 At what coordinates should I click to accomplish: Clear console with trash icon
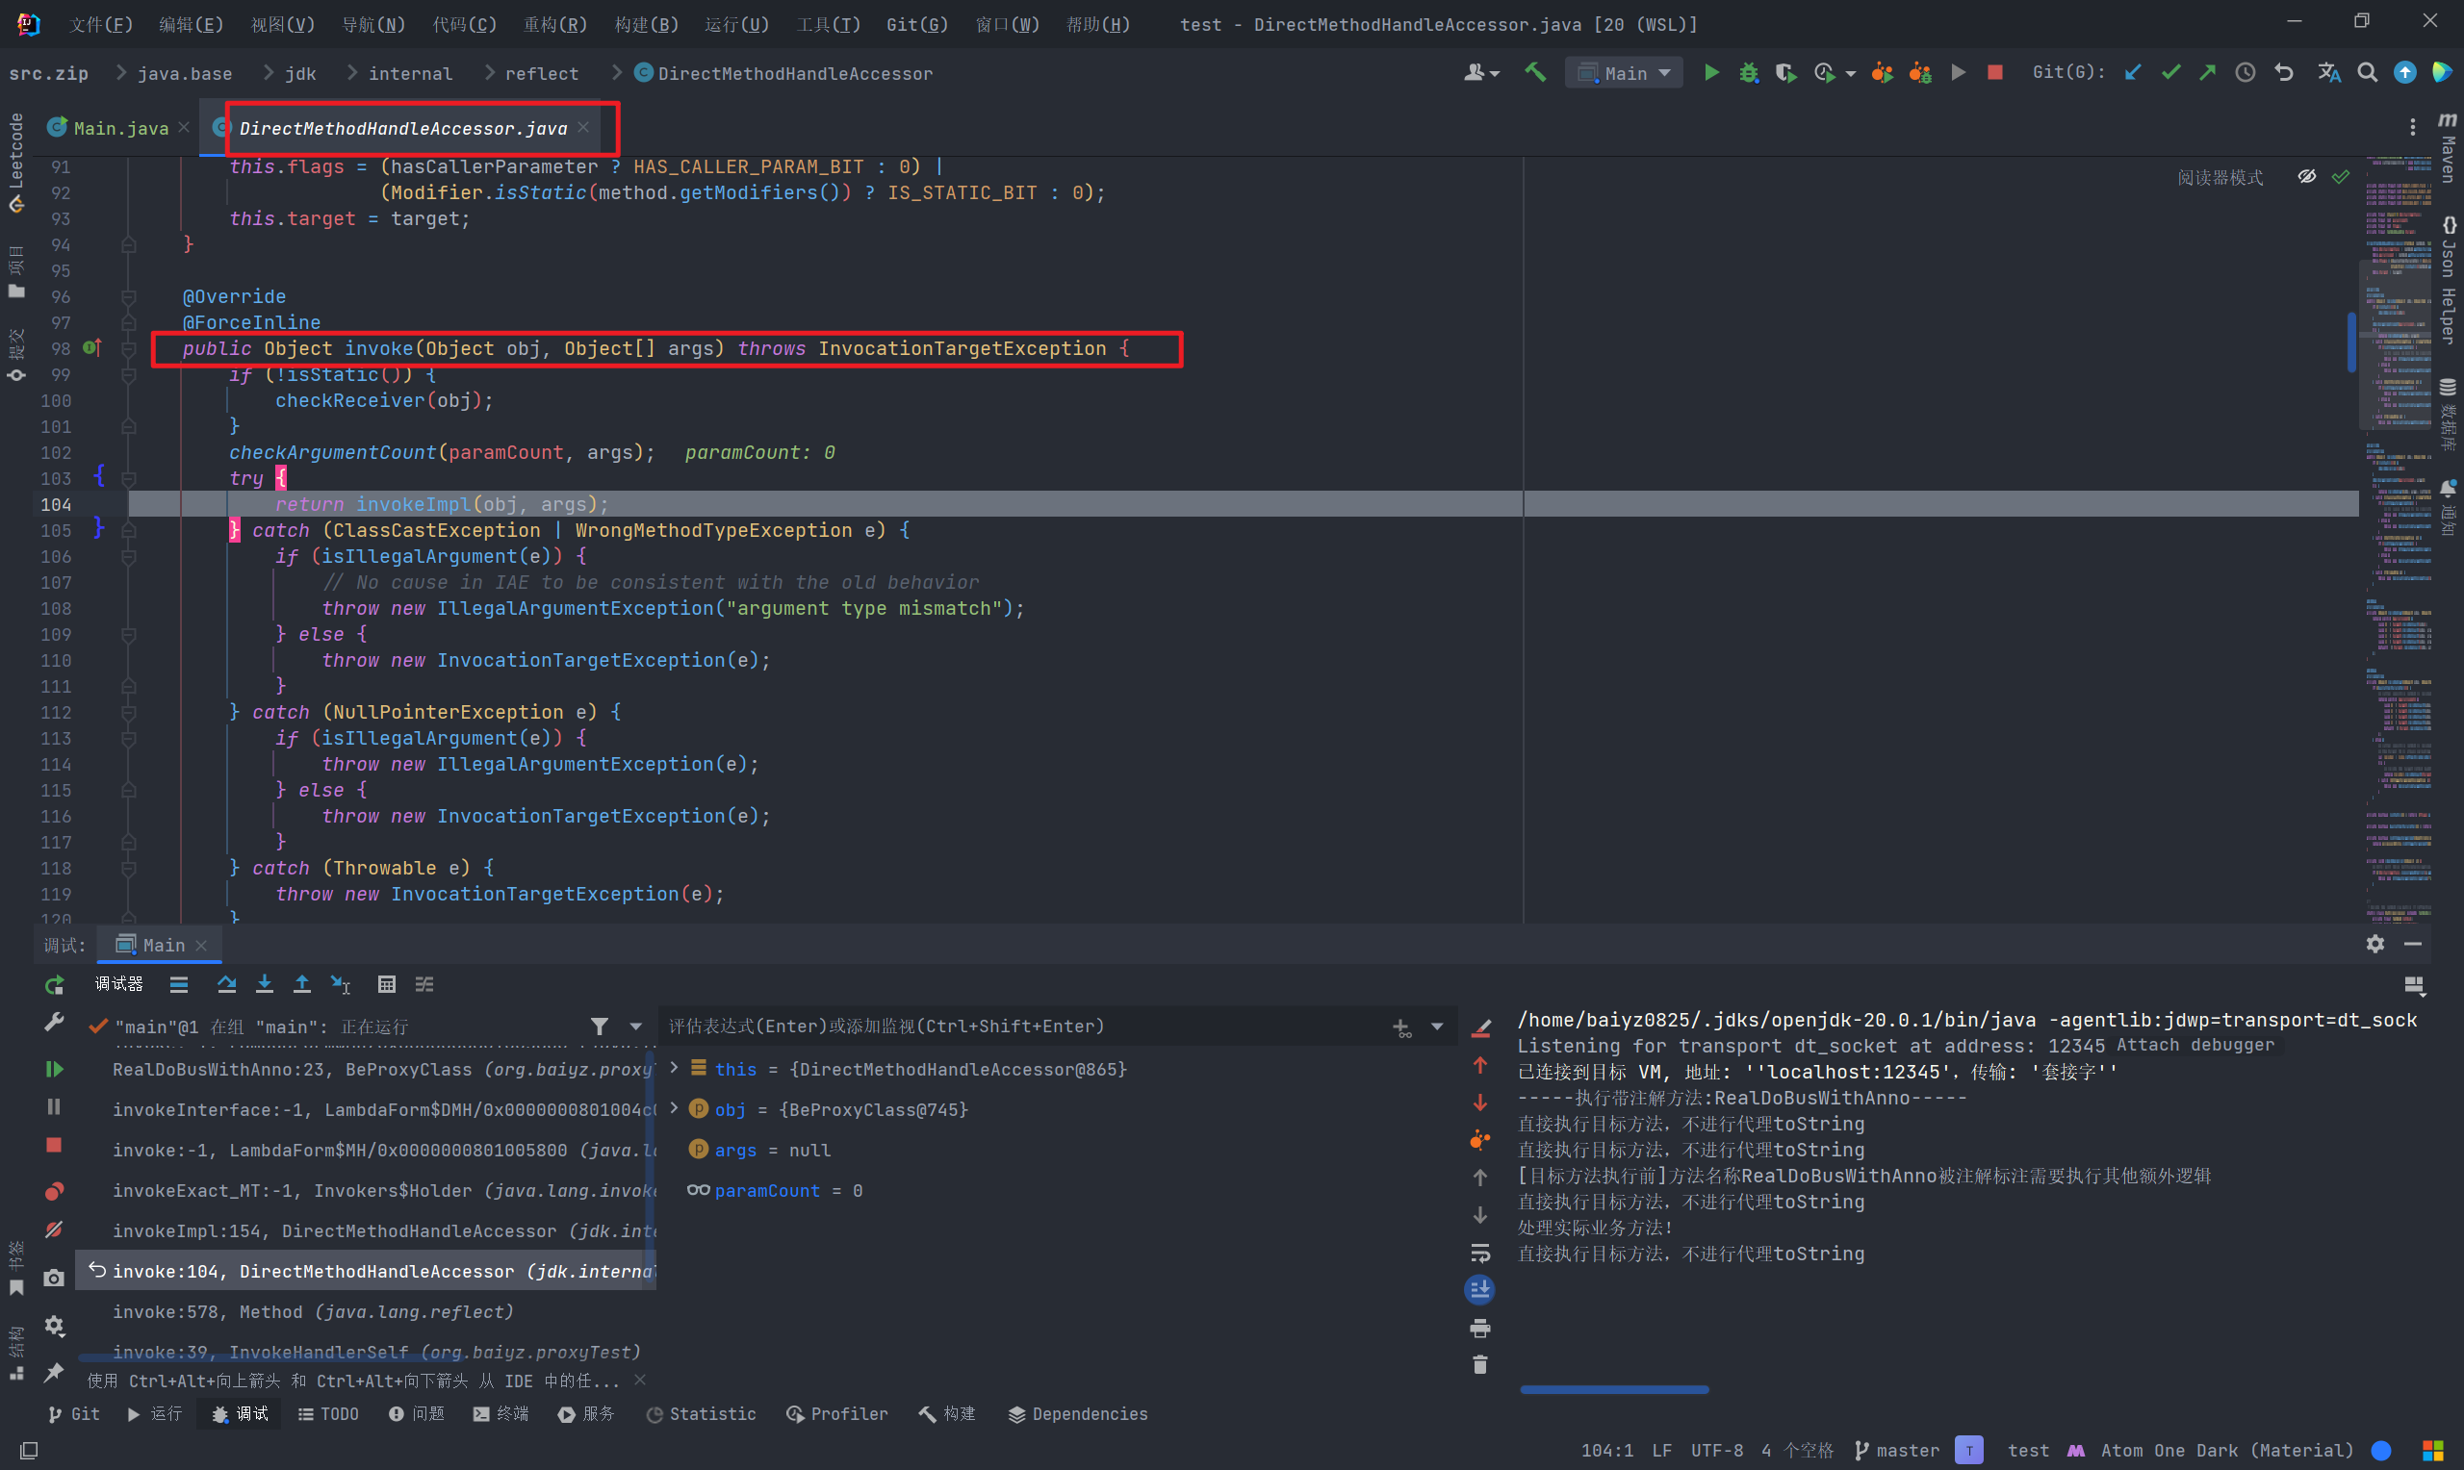1480,1365
